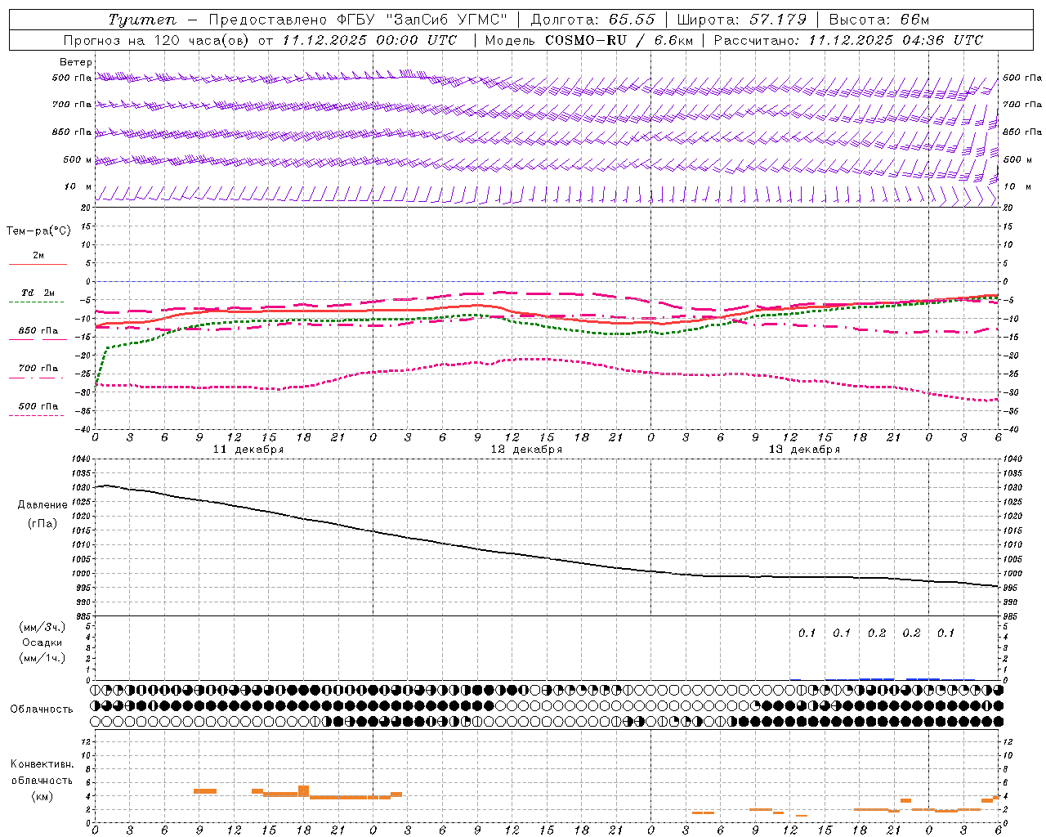Click the "Ветер" wind panel label
This screenshot has height=837, width=1046.
tap(76, 62)
